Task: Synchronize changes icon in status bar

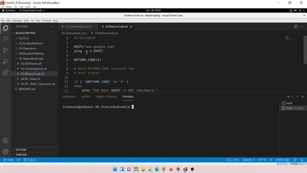Action: point(18,160)
